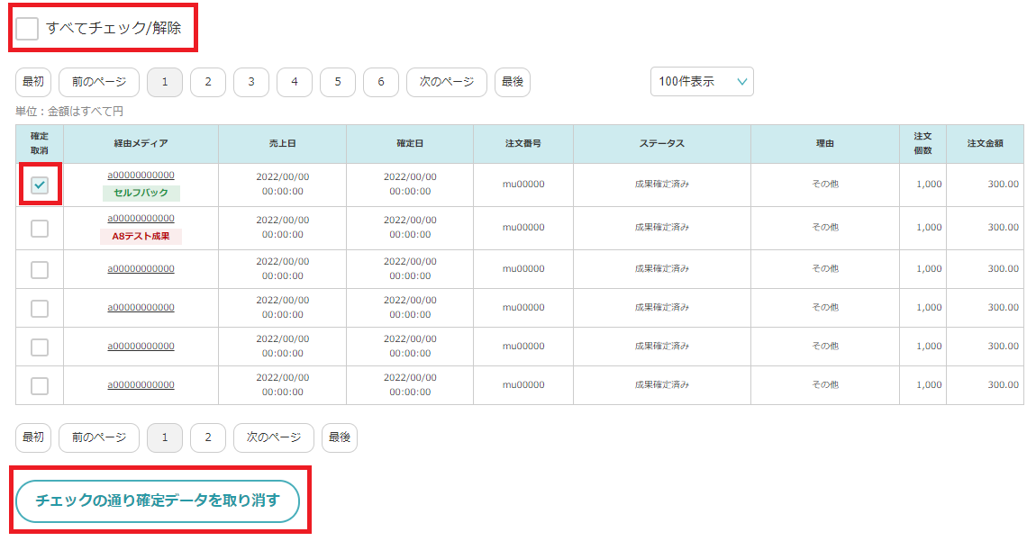This screenshot has width=1036, height=550.
Task: Click top 最後 pagination button
Action: point(513,82)
